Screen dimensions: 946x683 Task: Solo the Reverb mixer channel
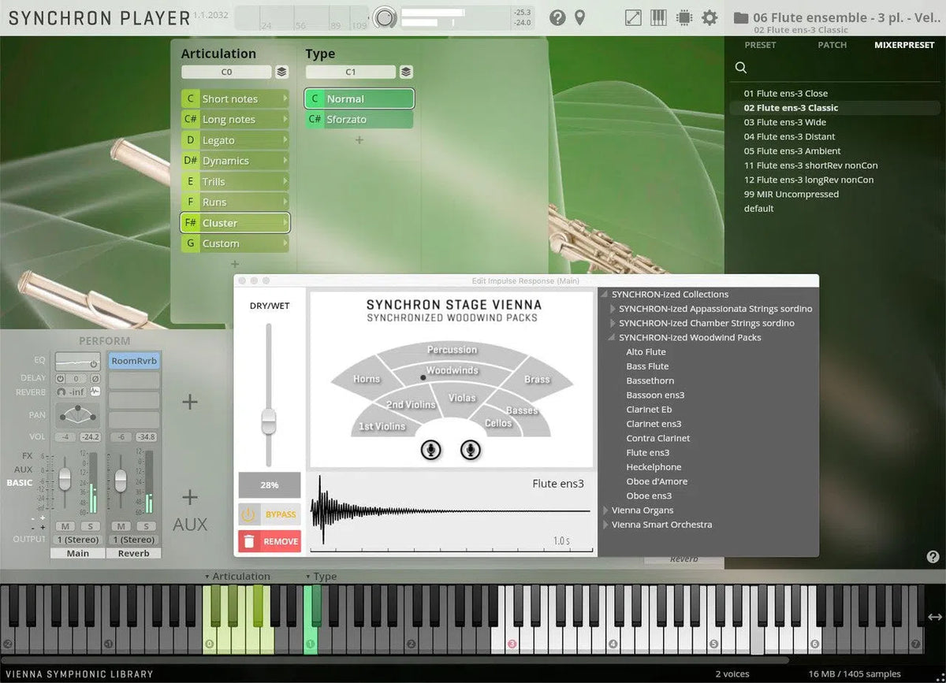click(145, 525)
